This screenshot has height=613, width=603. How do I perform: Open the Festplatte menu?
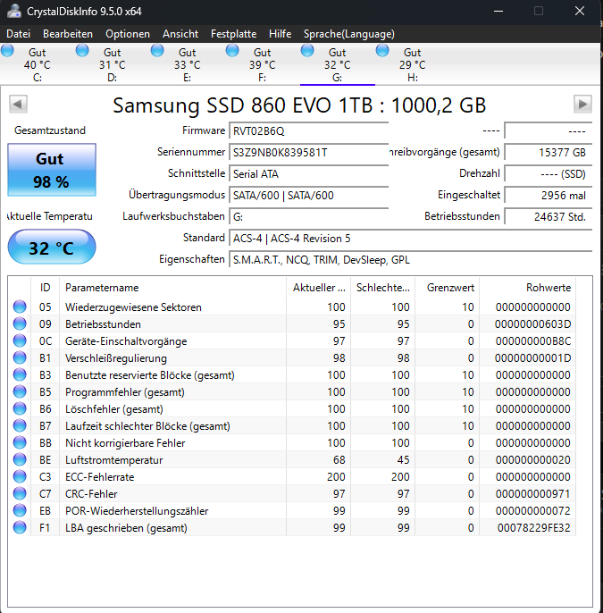(234, 34)
